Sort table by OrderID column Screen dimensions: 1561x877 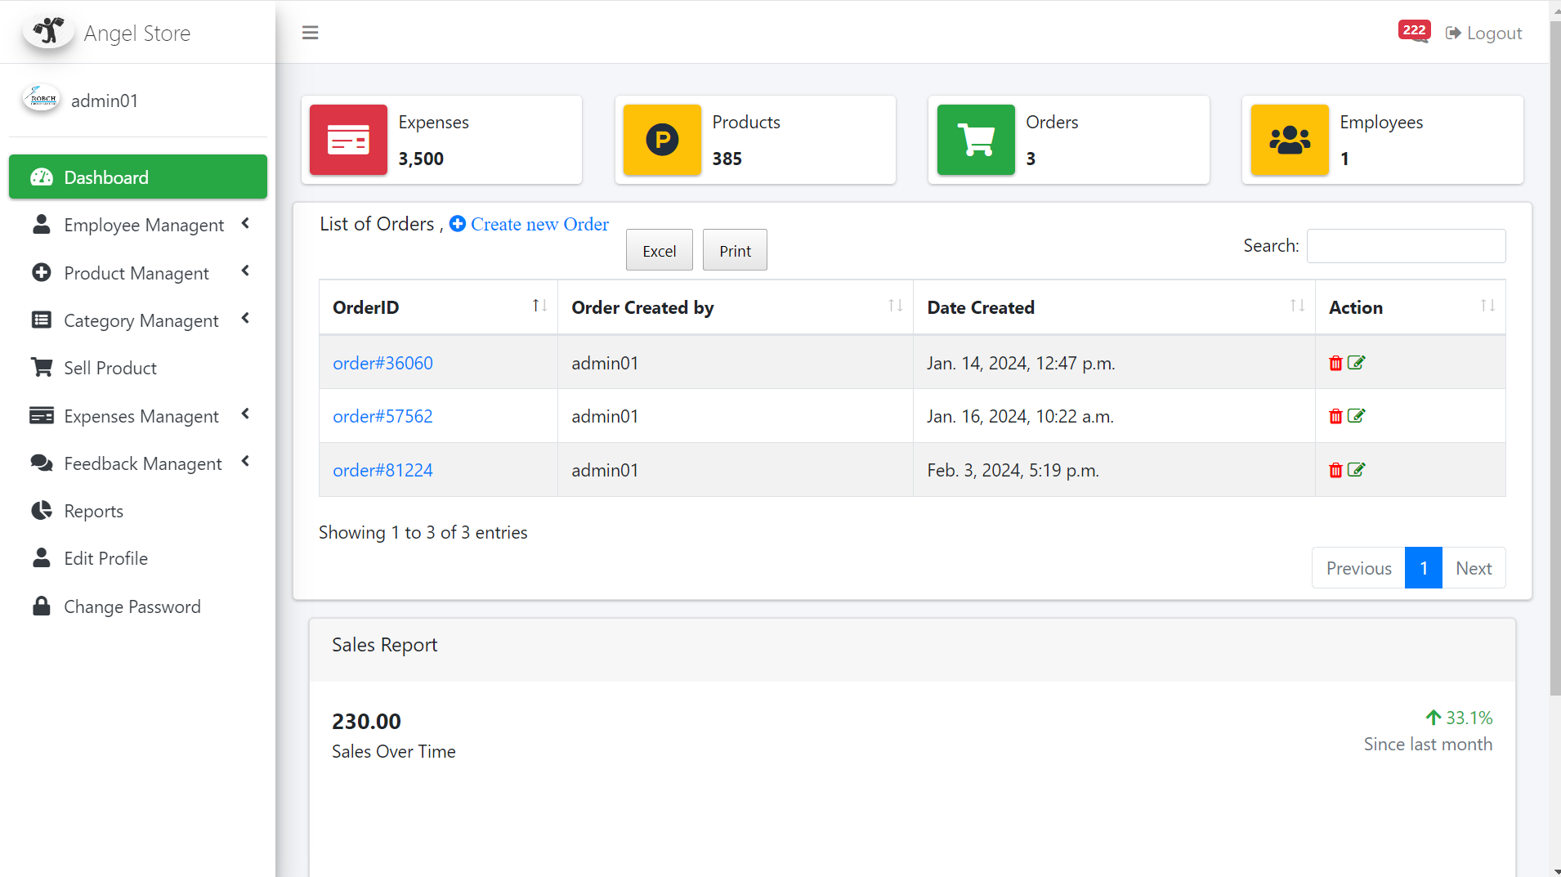(x=438, y=307)
